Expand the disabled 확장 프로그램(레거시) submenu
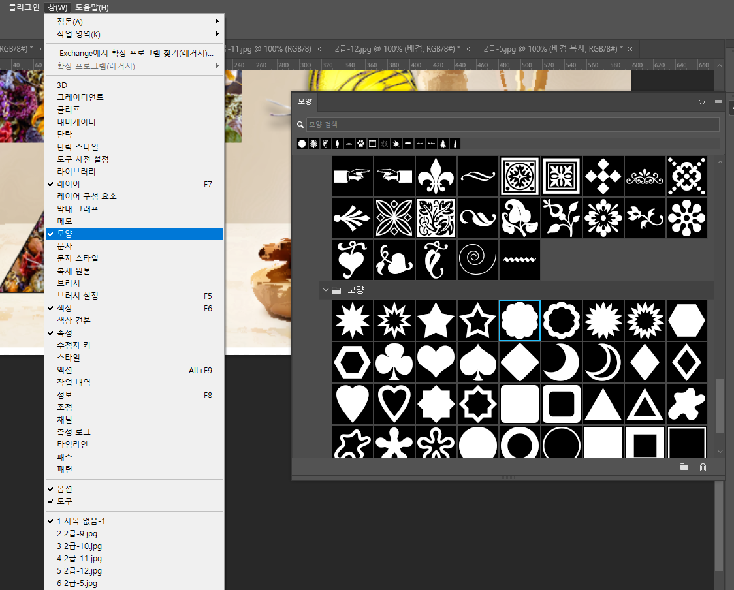Image resolution: width=734 pixels, height=590 pixels. tap(133, 66)
